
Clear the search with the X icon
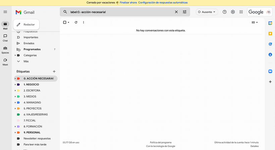point(176,12)
